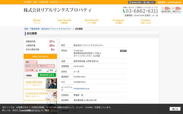Open the Area Search menu item
Image resolution: width=183 pixels, height=114 pixels.
point(91,21)
